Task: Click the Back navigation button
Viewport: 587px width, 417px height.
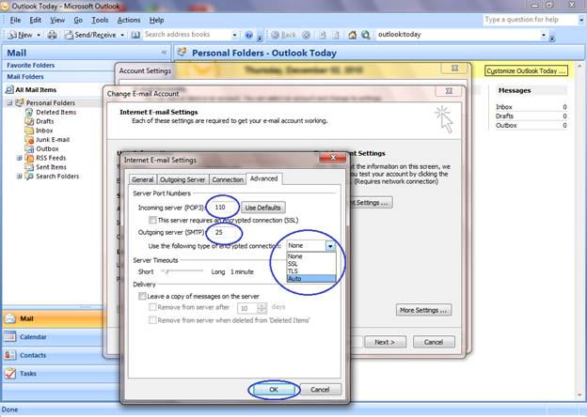Action: pyautogui.click(x=284, y=35)
